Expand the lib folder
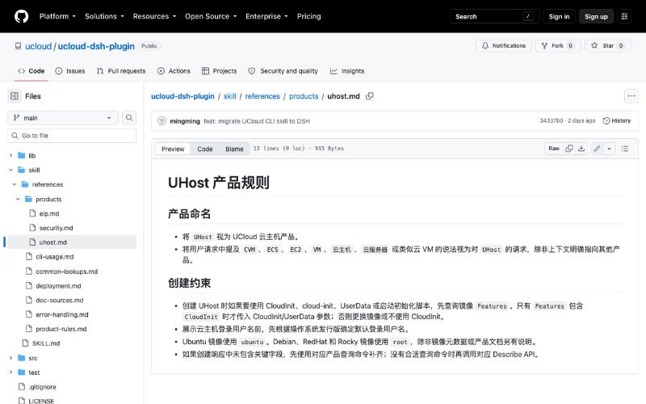This screenshot has height=404, width=646. tap(10, 156)
